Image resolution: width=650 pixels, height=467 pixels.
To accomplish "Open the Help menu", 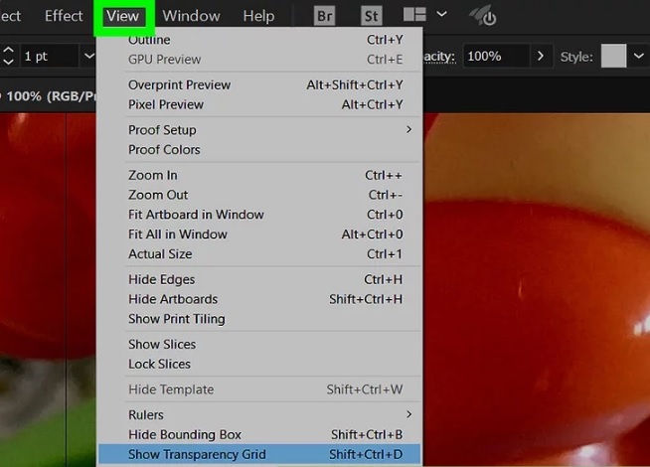I will (x=258, y=16).
